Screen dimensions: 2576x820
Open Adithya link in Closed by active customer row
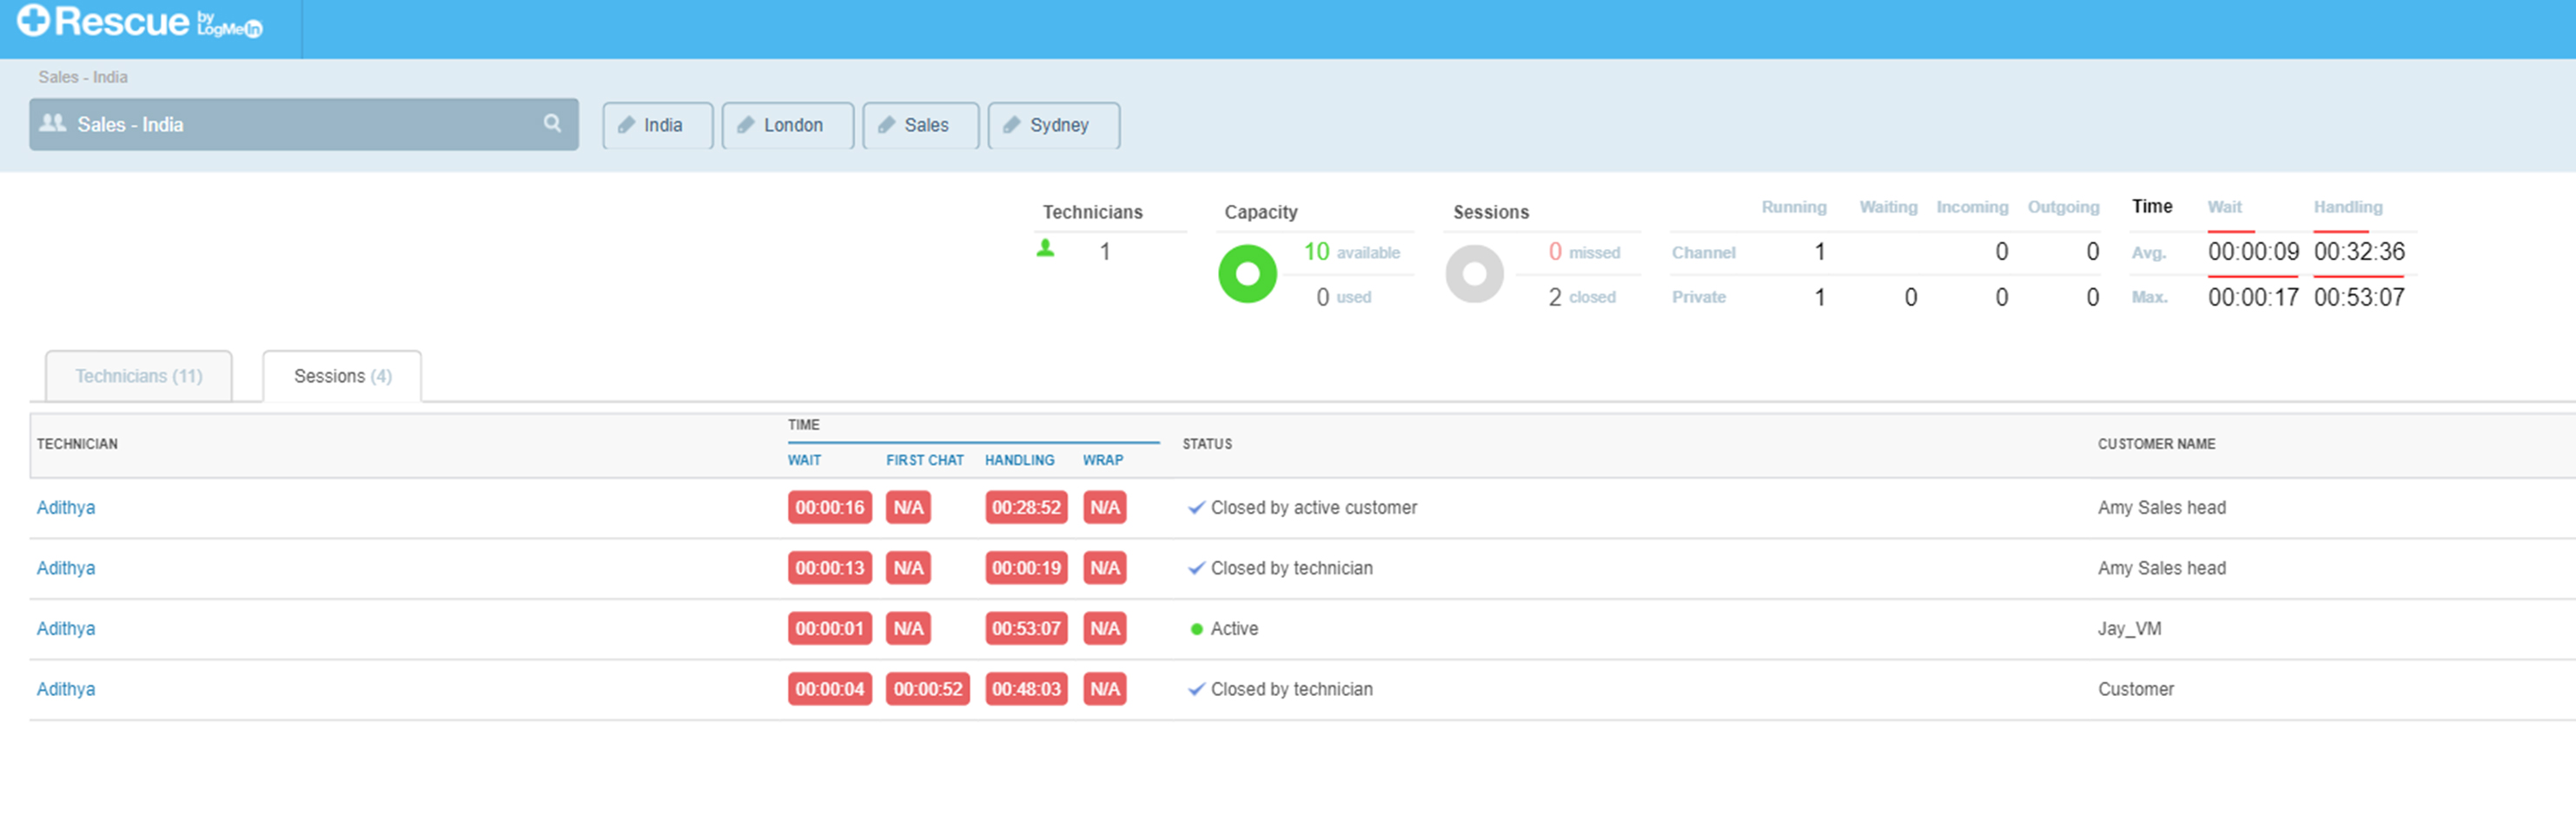pos(66,508)
